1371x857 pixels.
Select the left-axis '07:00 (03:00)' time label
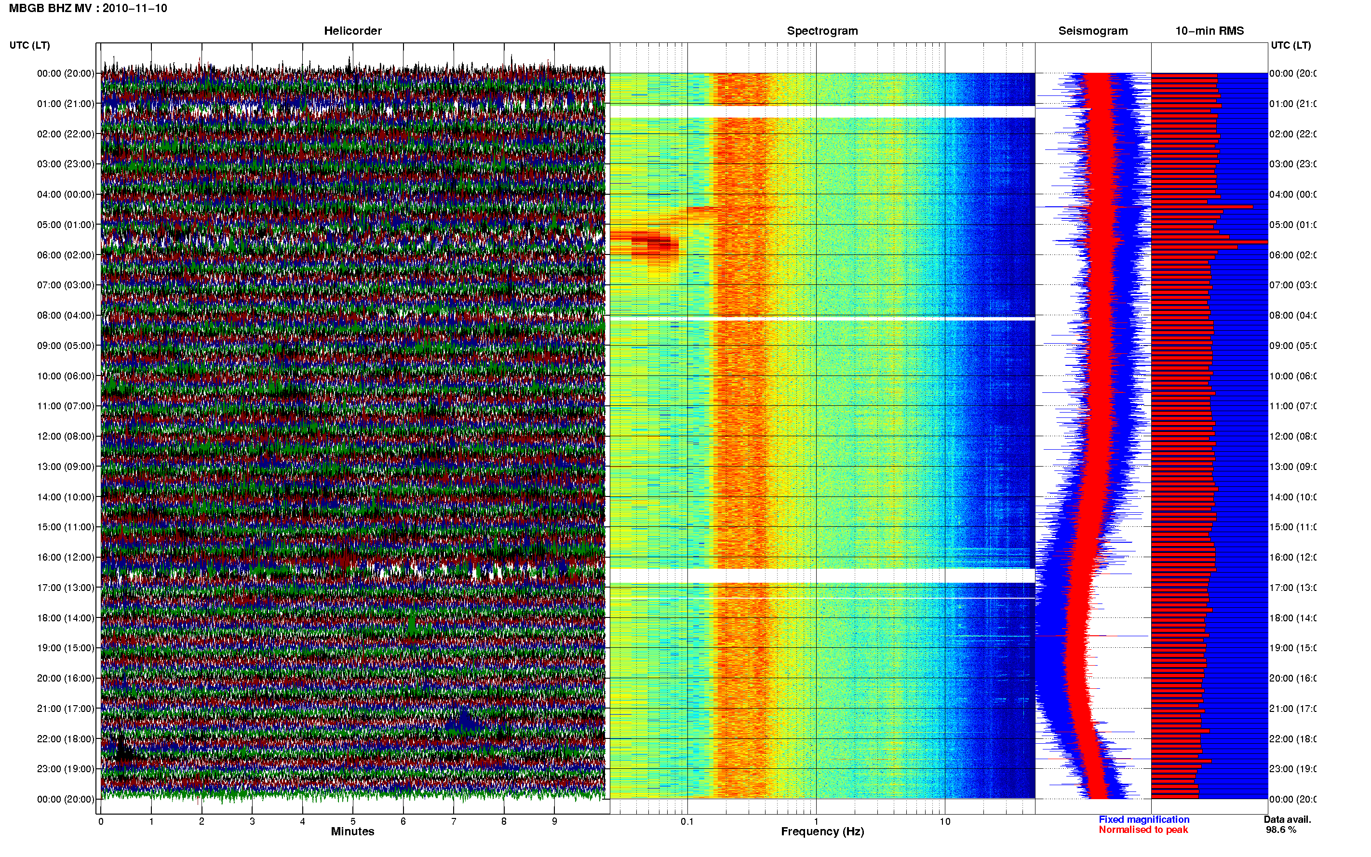click(x=66, y=284)
